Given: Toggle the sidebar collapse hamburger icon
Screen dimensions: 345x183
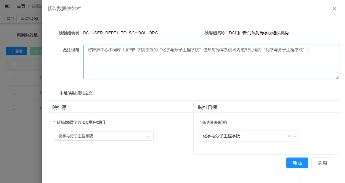Looking at the screenshot, I should [7, 6].
